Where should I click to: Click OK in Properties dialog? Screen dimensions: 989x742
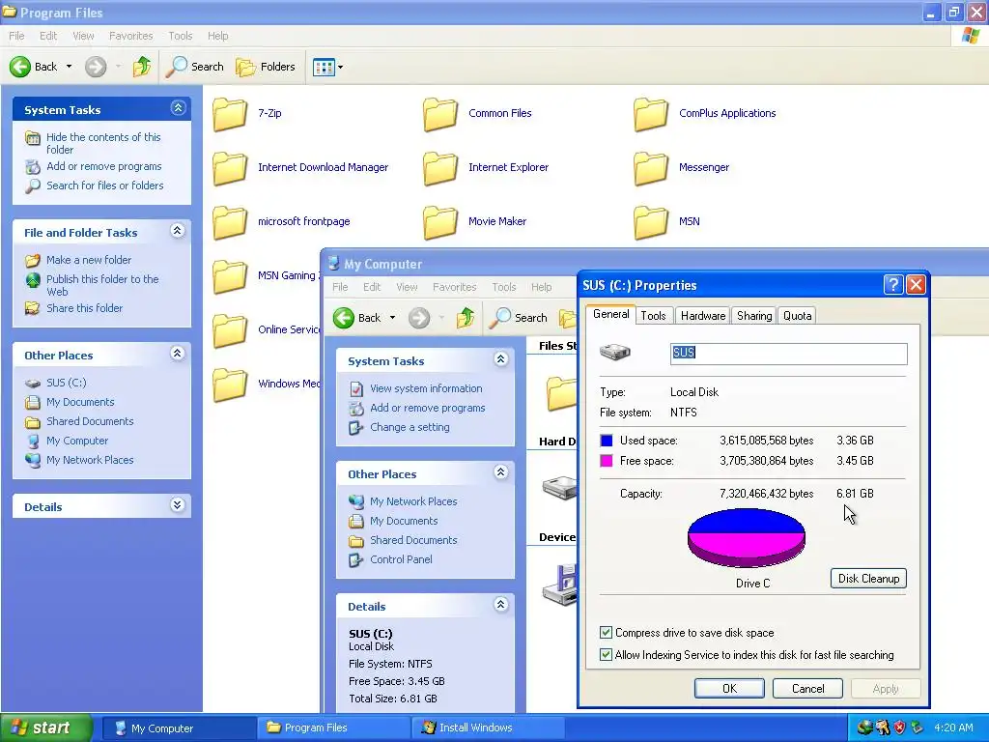coord(730,688)
